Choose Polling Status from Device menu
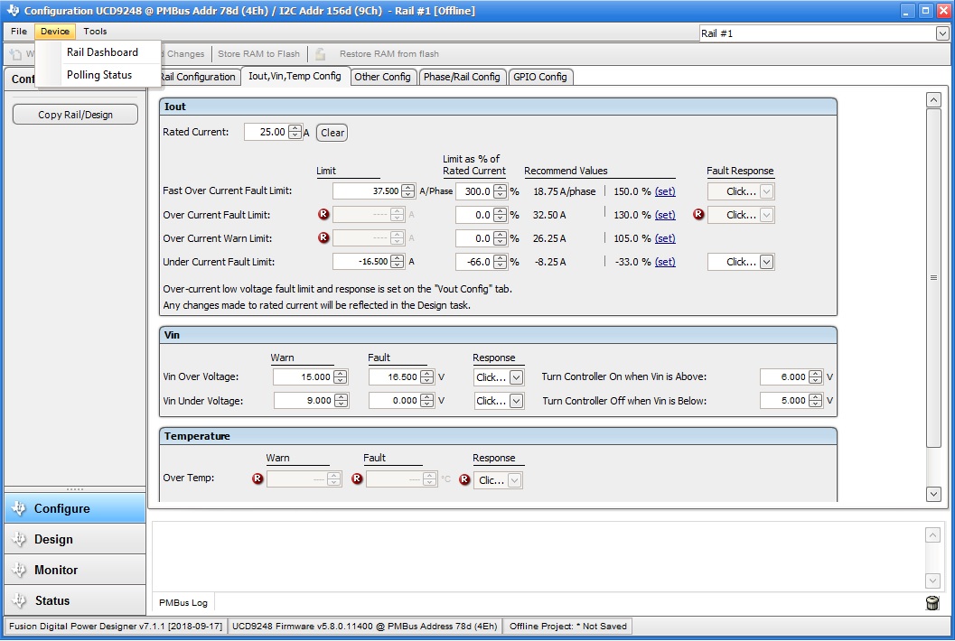 click(99, 75)
